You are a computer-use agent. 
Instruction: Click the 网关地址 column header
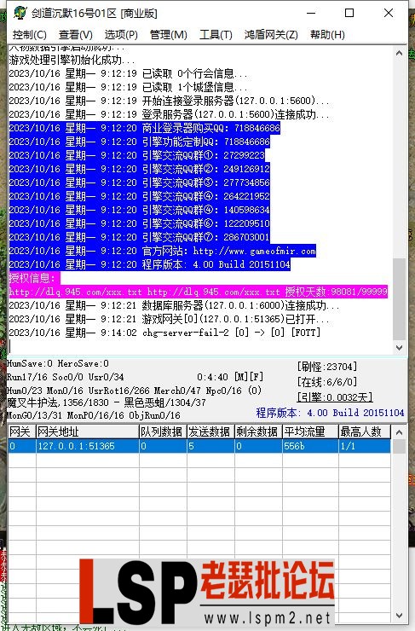pyautogui.click(x=87, y=431)
